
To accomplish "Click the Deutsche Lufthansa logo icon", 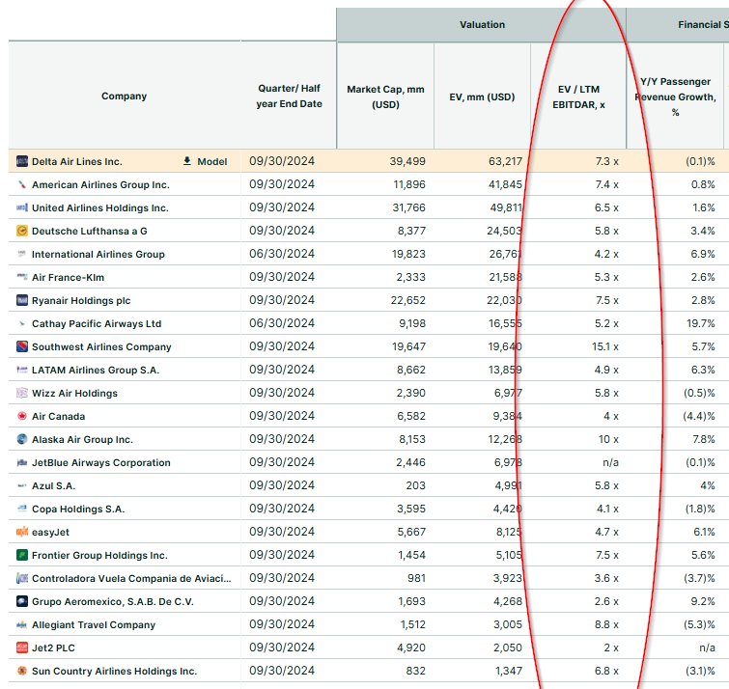I will [x=22, y=231].
